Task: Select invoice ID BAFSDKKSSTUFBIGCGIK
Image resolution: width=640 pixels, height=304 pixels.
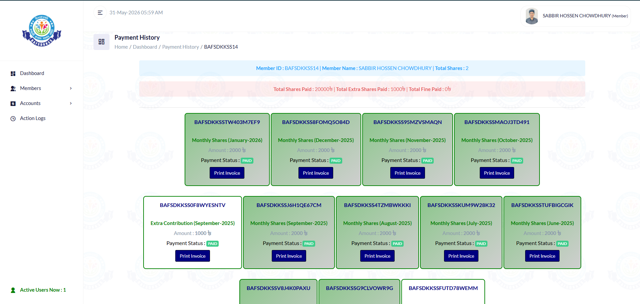Action: [542, 205]
